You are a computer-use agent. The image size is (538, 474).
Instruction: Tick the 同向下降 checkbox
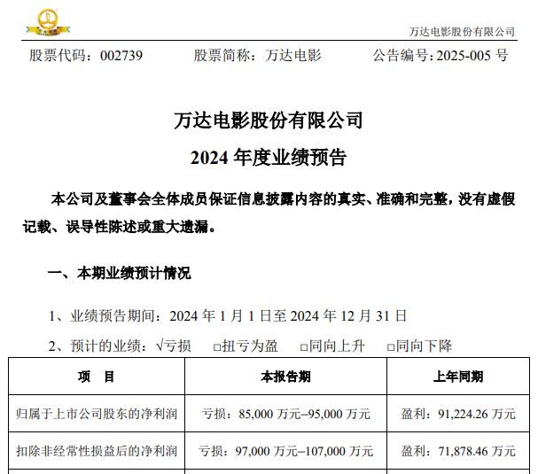[391, 346]
